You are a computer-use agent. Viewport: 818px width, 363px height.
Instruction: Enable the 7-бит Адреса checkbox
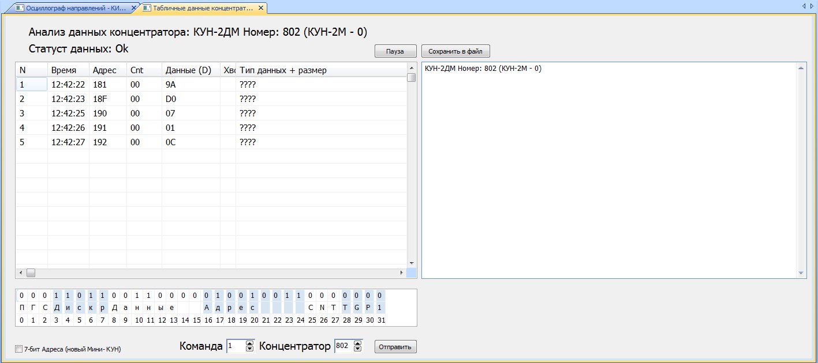click(x=19, y=349)
